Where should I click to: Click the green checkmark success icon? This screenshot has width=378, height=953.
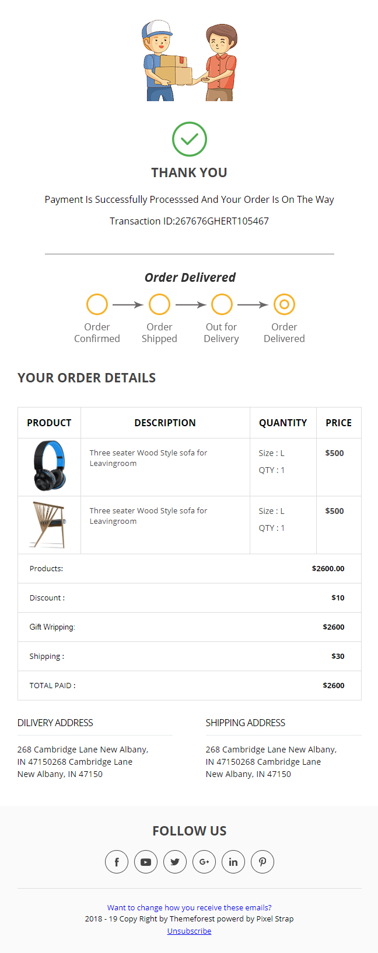pos(190,139)
